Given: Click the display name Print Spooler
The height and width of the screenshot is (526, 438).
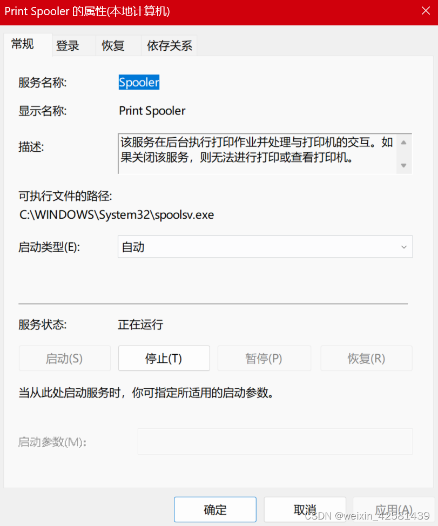Looking at the screenshot, I should click(x=152, y=111).
